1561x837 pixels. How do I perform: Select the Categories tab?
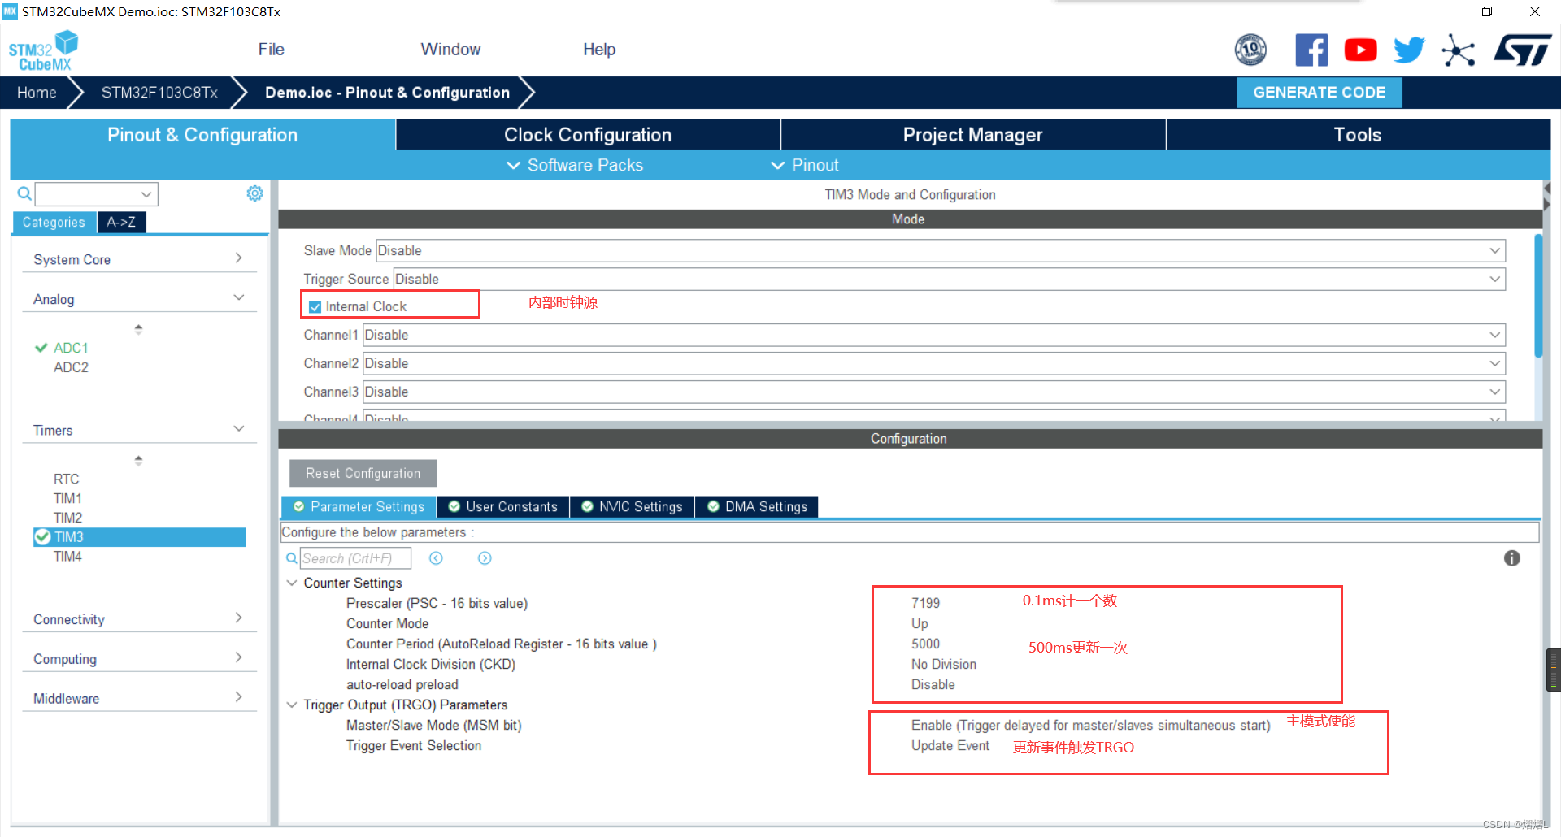(x=54, y=222)
